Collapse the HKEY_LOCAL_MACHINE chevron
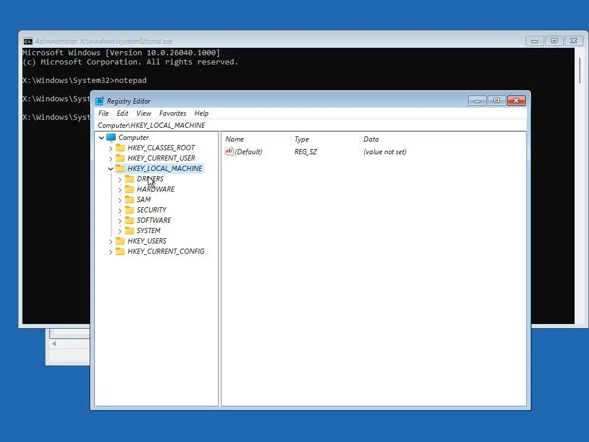Screen dimensions: 589x442 tap(110, 169)
